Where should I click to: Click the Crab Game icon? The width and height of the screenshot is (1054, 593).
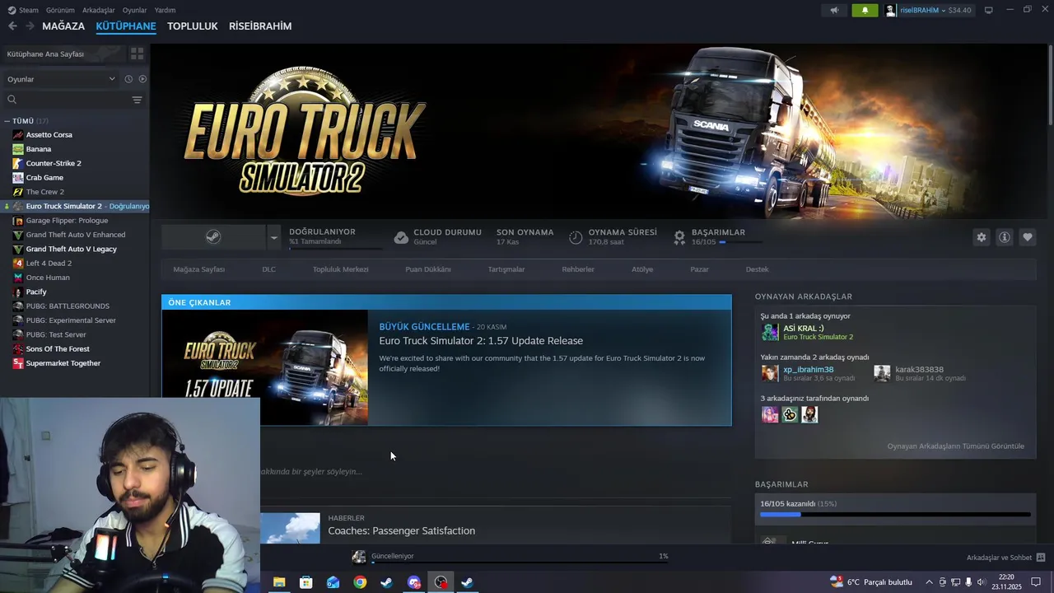point(18,177)
